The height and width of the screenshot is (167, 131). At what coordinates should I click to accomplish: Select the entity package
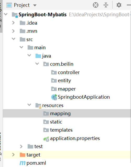[x=61, y=81]
